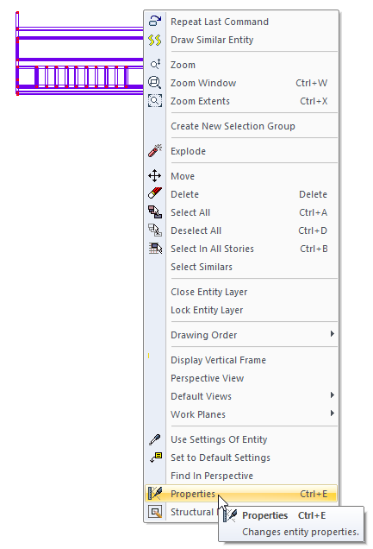Click the Draw Similar Entity icon
Image resolution: width=373 pixels, height=549 pixels.
click(155, 40)
